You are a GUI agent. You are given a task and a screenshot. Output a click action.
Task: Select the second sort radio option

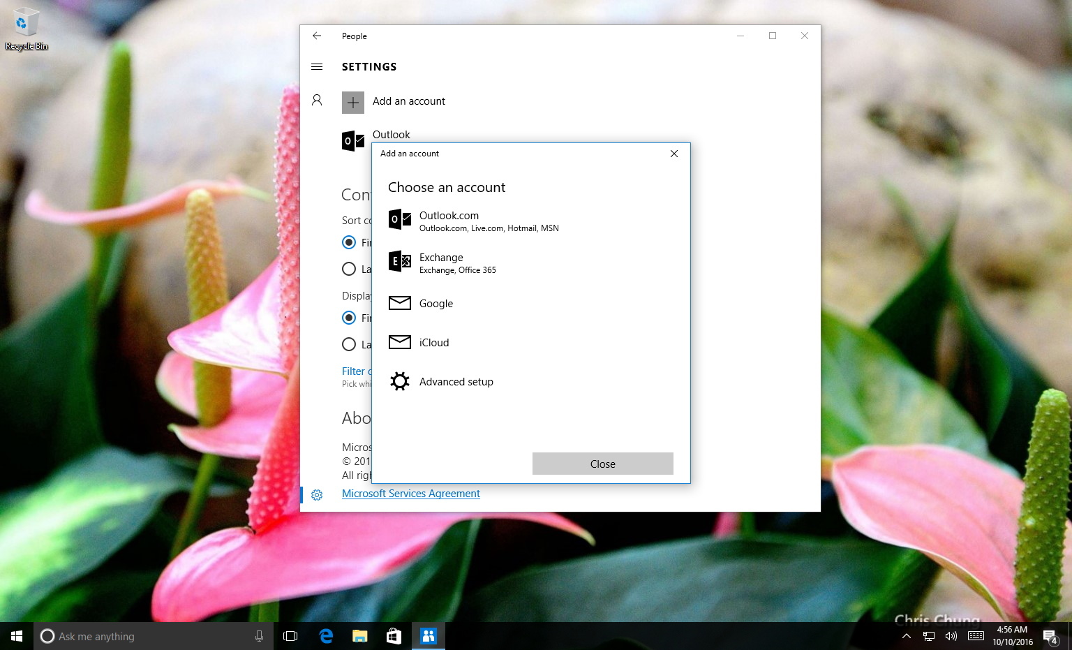point(349,269)
